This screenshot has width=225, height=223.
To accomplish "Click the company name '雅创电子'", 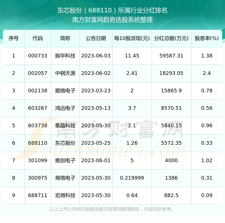I will [65, 160].
